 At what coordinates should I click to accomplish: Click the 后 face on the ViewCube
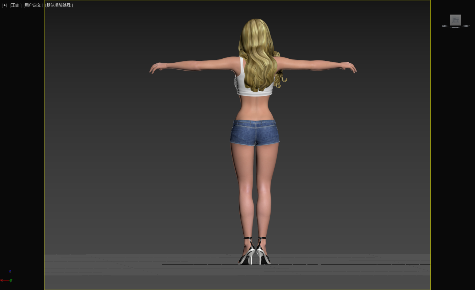coord(455,20)
